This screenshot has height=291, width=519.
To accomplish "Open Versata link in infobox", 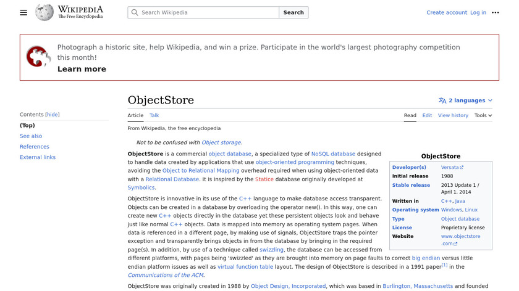I will (x=450, y=168).
